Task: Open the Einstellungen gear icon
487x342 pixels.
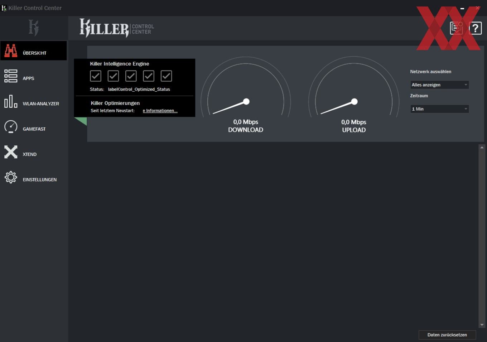Action: coord(11,177)
